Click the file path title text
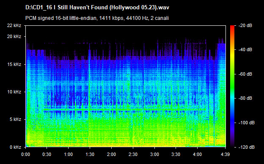 97,8
